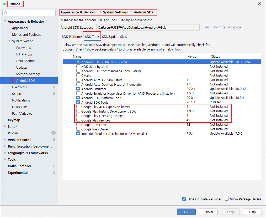Click the copy icon beside Version Control
Screen dimensions: 266x218
click(54, 140)
